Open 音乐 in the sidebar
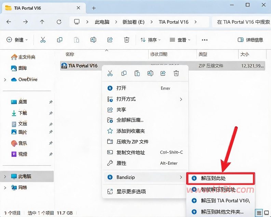 19,143
